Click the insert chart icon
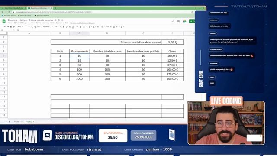The height and width of the screenshot is (156, 277). (x=113, y=27)
